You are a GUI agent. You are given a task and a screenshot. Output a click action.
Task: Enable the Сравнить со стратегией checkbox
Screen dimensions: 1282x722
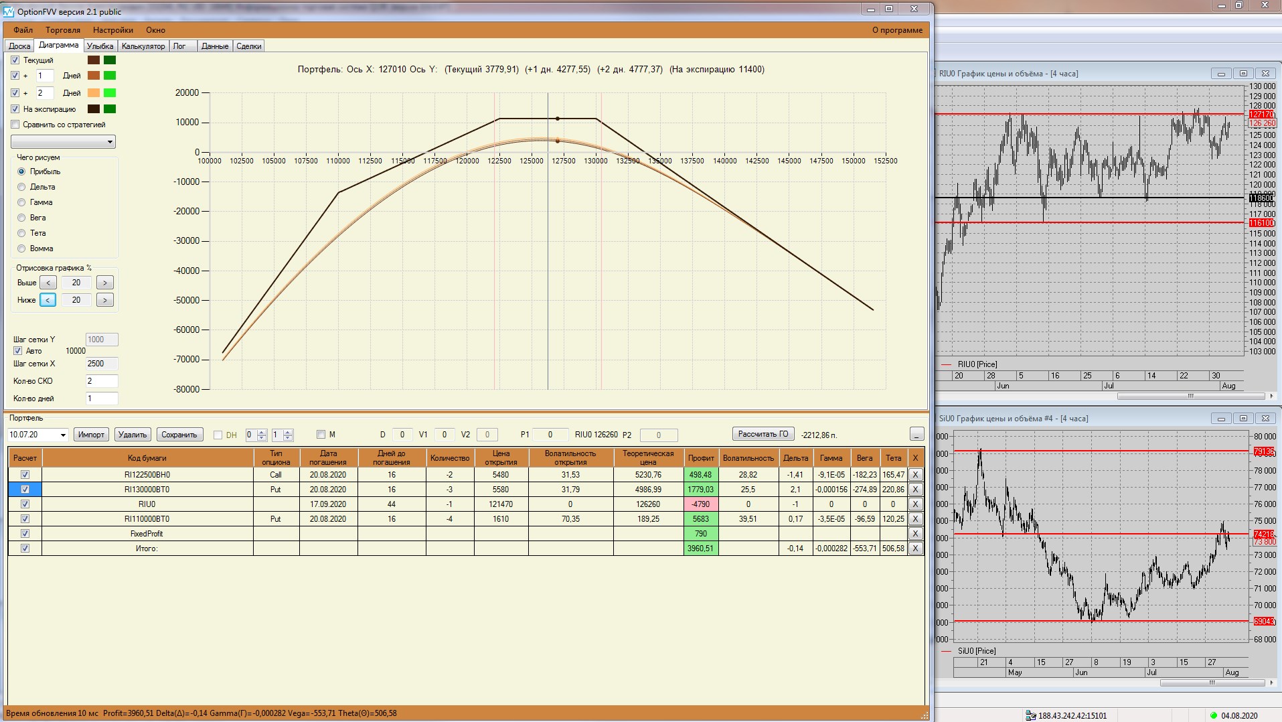(x=15, y=125)
